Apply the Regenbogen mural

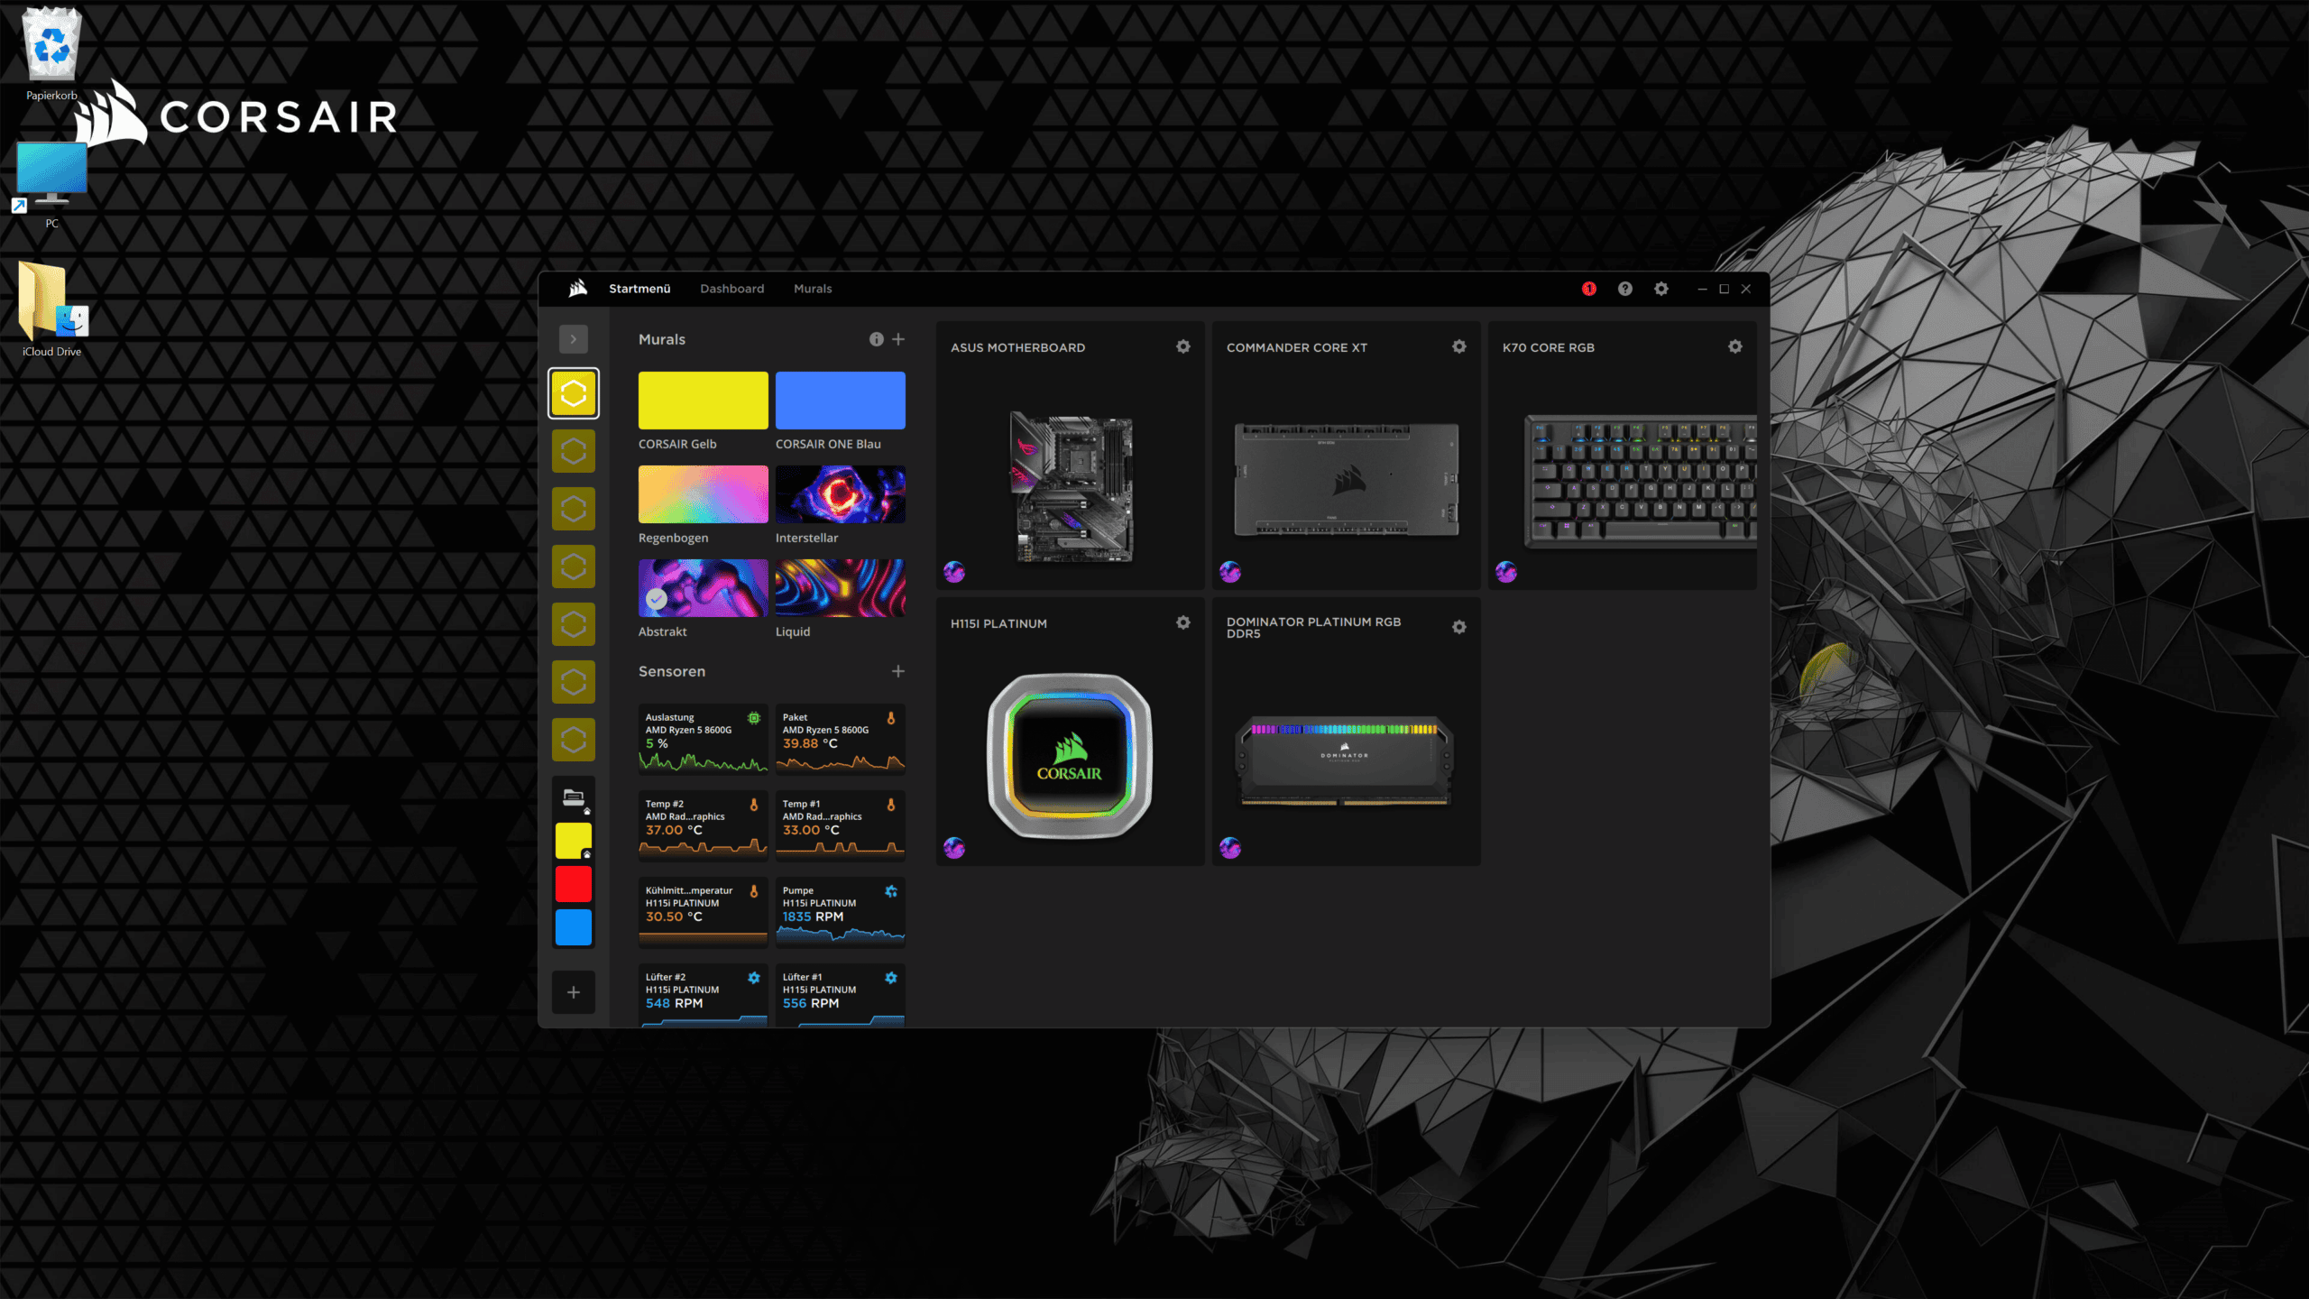pos(704,494)
